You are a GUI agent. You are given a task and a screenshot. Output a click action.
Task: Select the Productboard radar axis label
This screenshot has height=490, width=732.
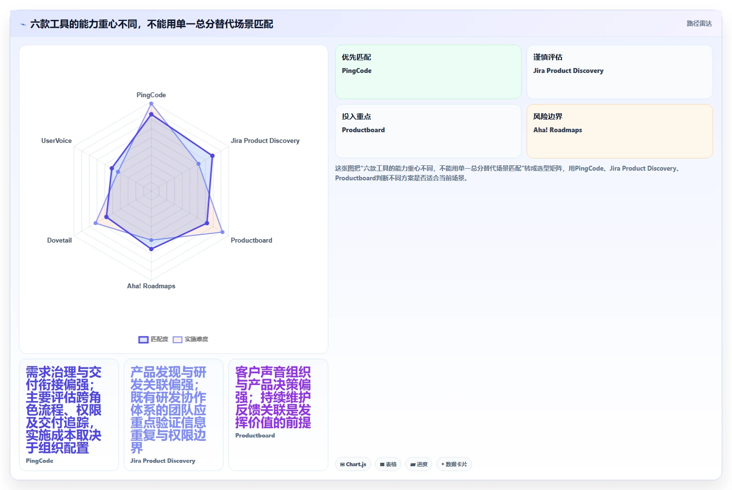point(251,240)
